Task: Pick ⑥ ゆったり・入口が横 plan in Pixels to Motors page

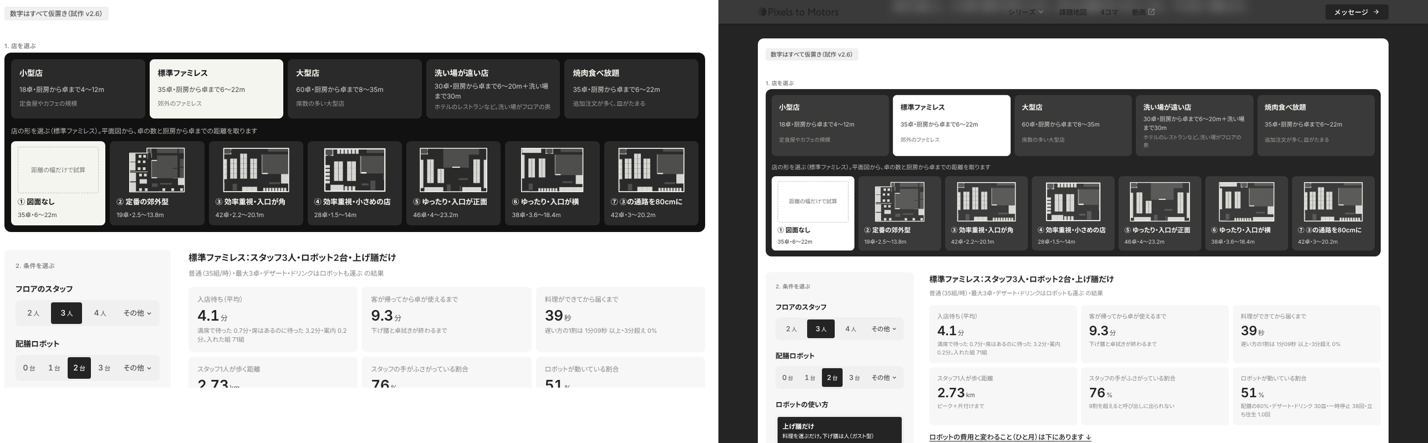Action: tap(1246, 213)
